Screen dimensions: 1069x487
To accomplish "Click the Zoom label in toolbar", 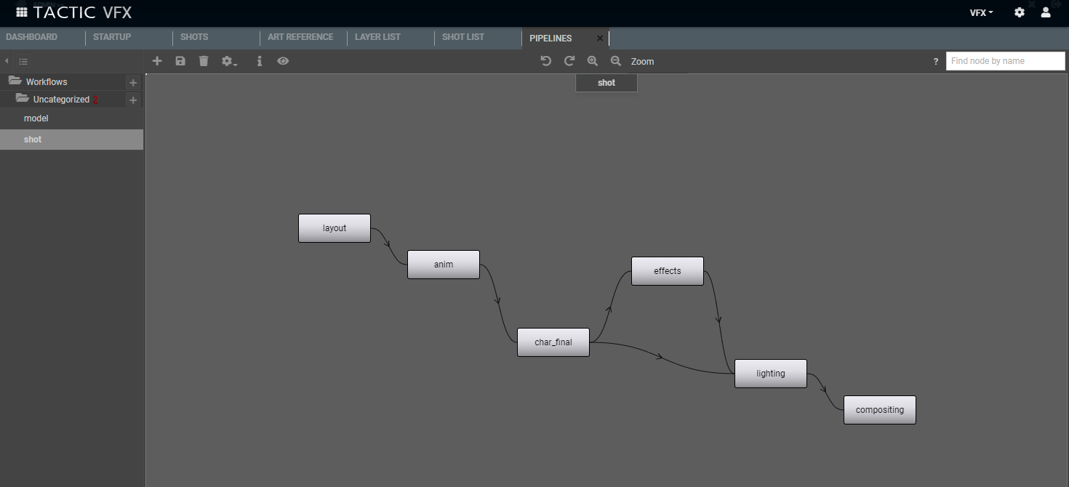I will click(642, 62).
